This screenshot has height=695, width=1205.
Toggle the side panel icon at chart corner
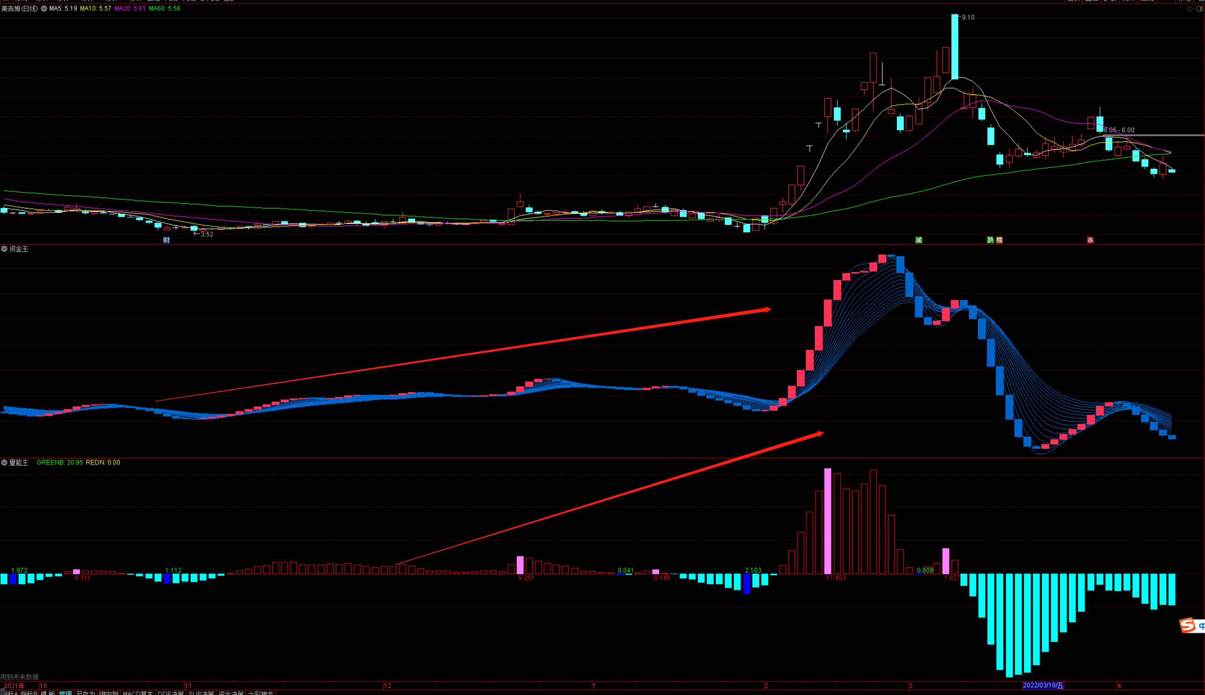coord(1199,8)
